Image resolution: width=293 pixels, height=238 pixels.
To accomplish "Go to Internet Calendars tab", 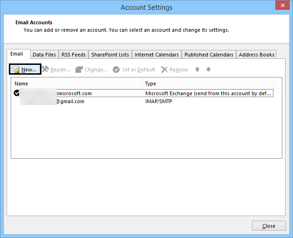I will pyautogui.click(x=157, y=55).
